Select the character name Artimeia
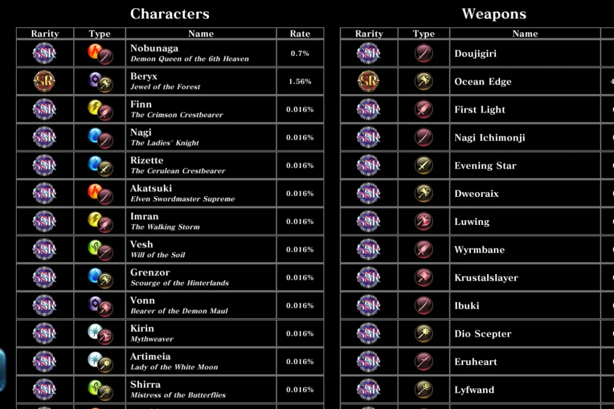Image resolution: width=614 pixels, height=409 pixels. point(150,356)
